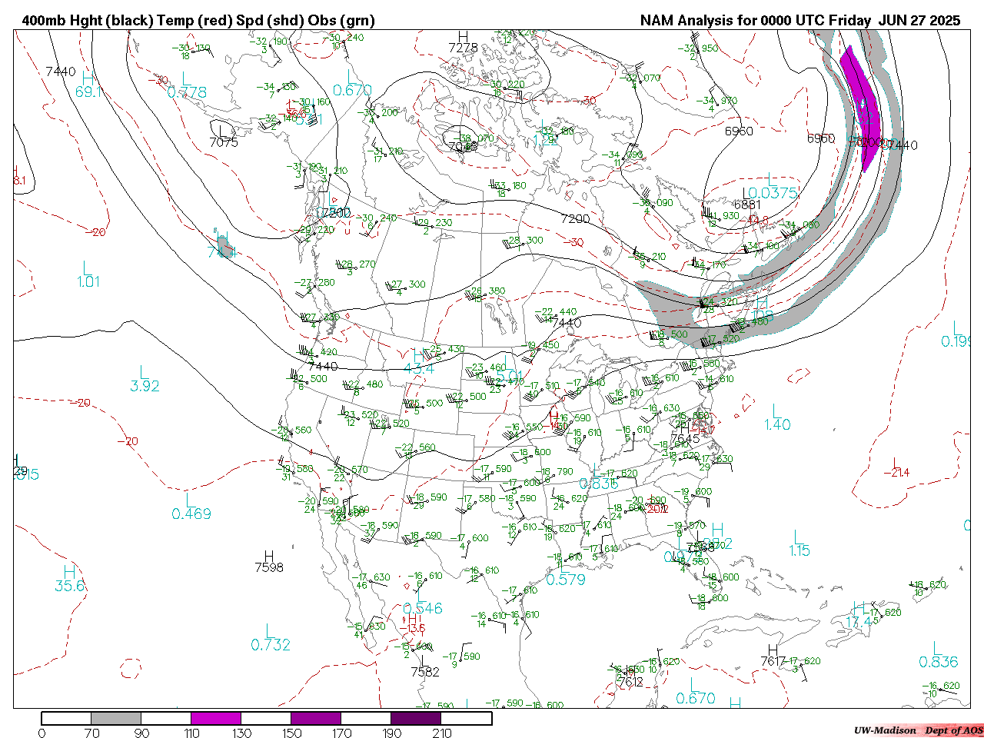Click the red -21.4 temperature label
This screenshot has width=984, height=738.
click(x=896, y=472)
